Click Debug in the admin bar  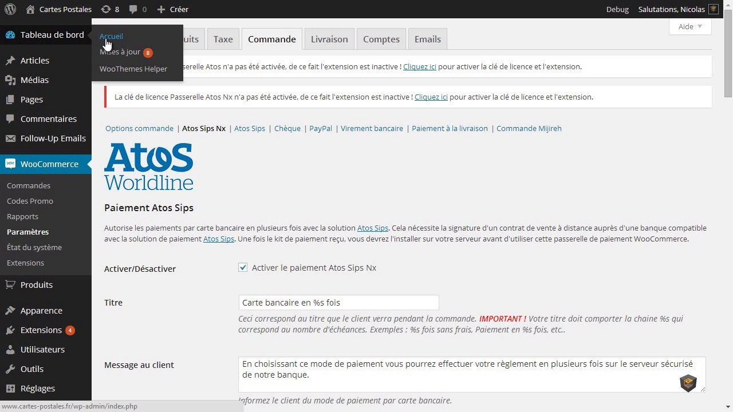coord(617,9)
